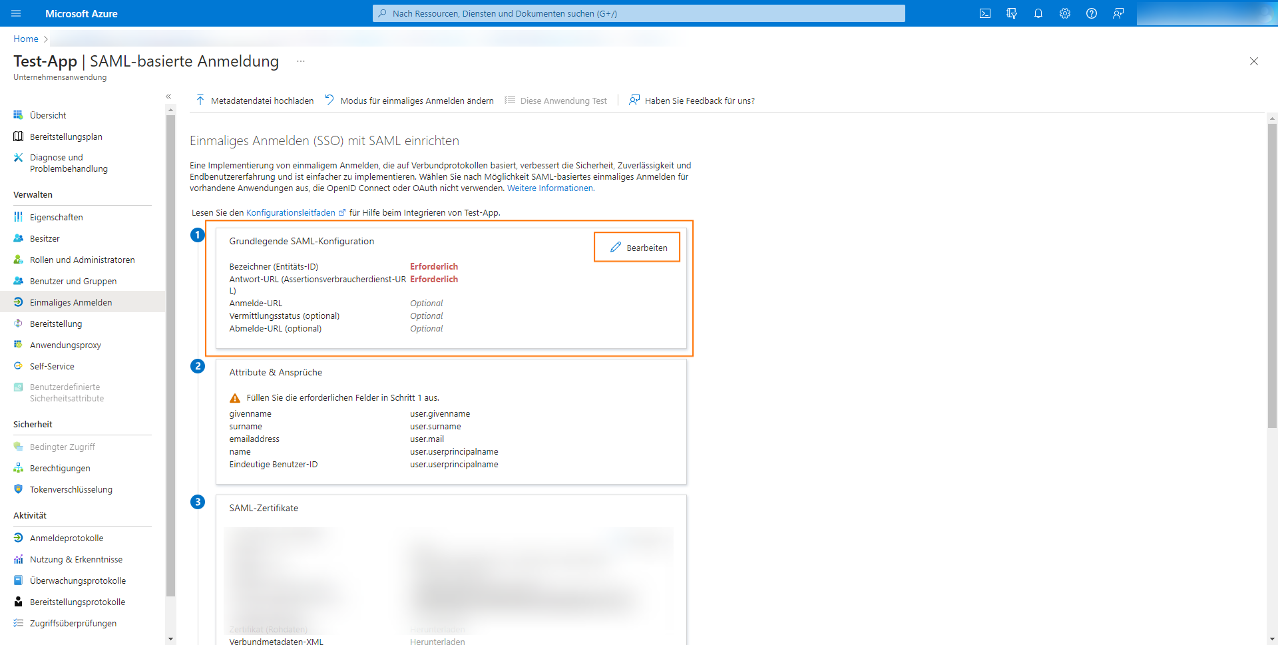Click into the resource search bar

639,13
